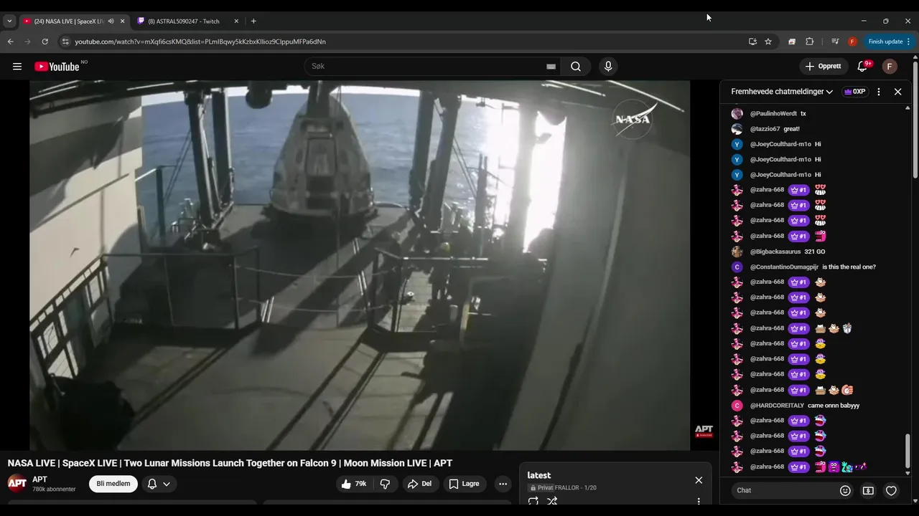The image size is (919, 516).
Task: Open the account avatar menu
Action: coord(890,67)
